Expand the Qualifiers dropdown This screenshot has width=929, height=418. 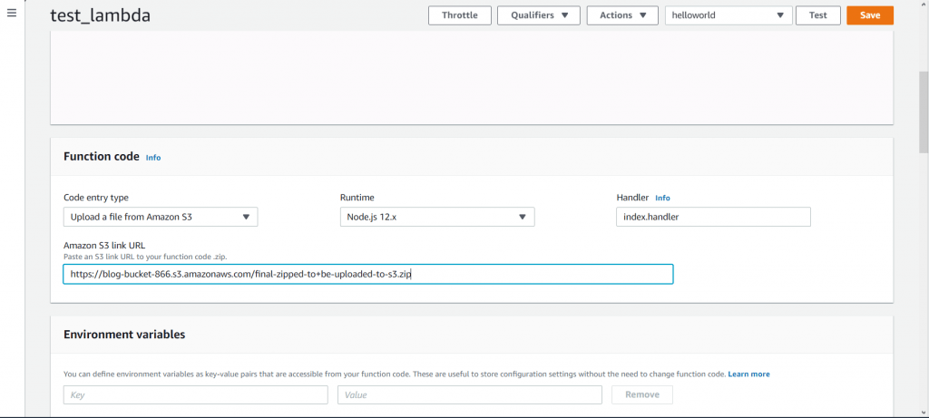tap(540, 15)
